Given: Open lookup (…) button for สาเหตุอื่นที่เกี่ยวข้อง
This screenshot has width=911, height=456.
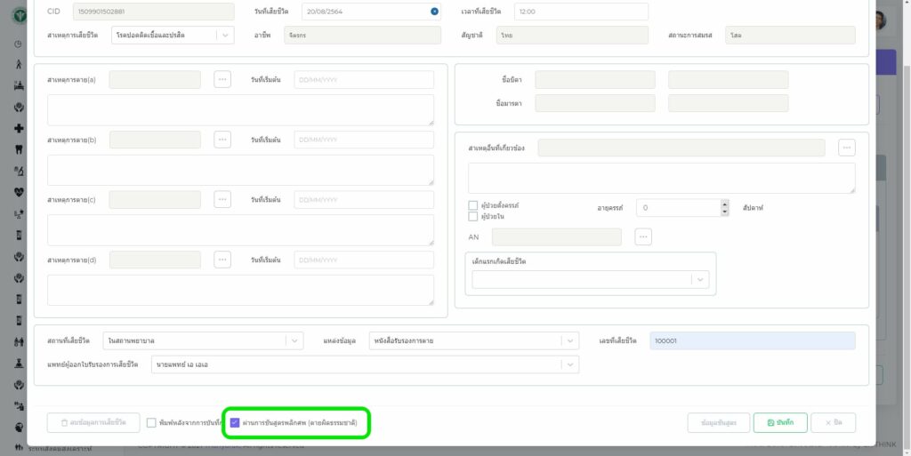Looking at the screenshot, I should click(846, 148).
